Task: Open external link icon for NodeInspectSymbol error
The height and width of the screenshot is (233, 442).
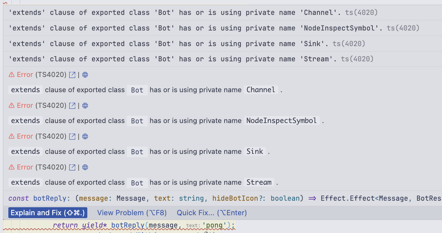Action: (72, 106)
